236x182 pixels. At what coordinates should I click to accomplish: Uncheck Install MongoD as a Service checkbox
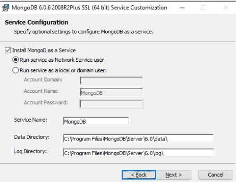pos(8,50)
